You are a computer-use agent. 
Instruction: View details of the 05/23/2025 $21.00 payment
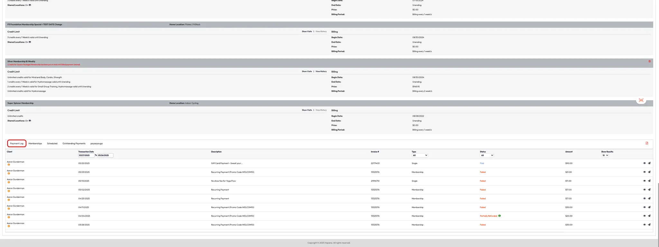644,172
